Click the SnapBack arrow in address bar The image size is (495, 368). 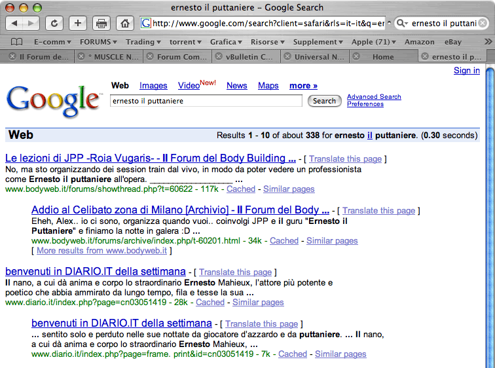[x=389, y=23]
